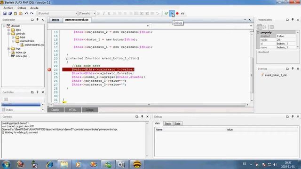Screen dimensions: 301x169
Task: Click the Redo arrow in the toolbar
Action: click(32, 14)
